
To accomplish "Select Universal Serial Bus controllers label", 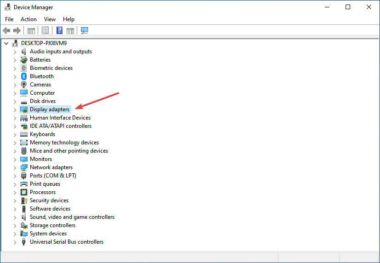I will click(67, 242).
